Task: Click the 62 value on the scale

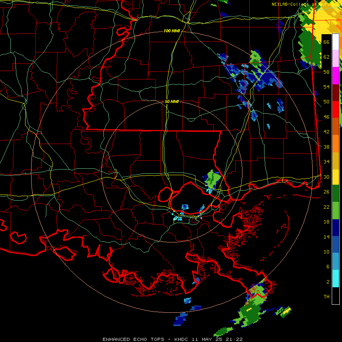Action: coord(326,57)
